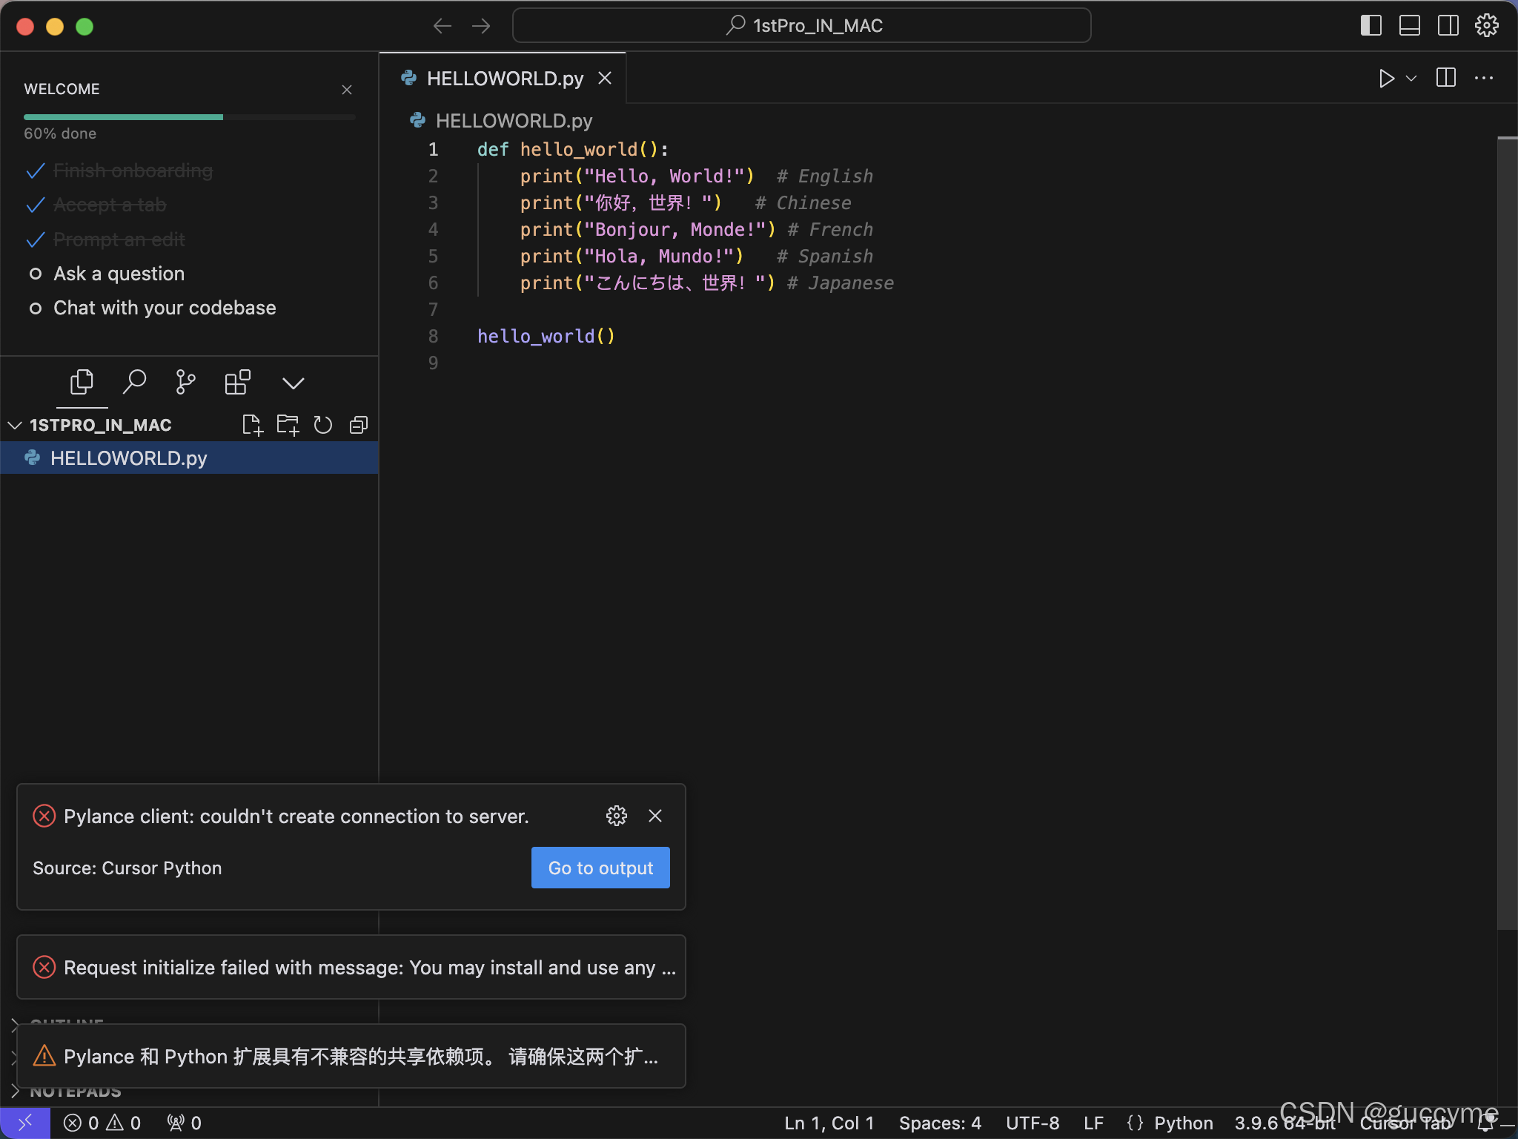Click the New File icon in explorer
Viewport: 1518px width, 1139px height.
[x=252, y=425]
